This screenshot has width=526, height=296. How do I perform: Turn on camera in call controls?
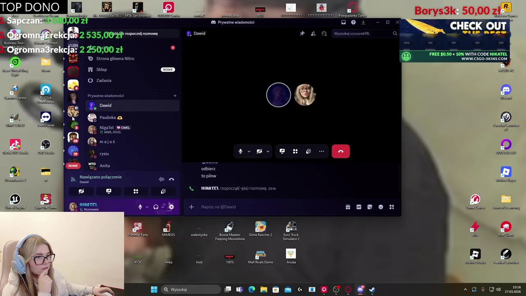pyautogui.click(x=259, y=151)
